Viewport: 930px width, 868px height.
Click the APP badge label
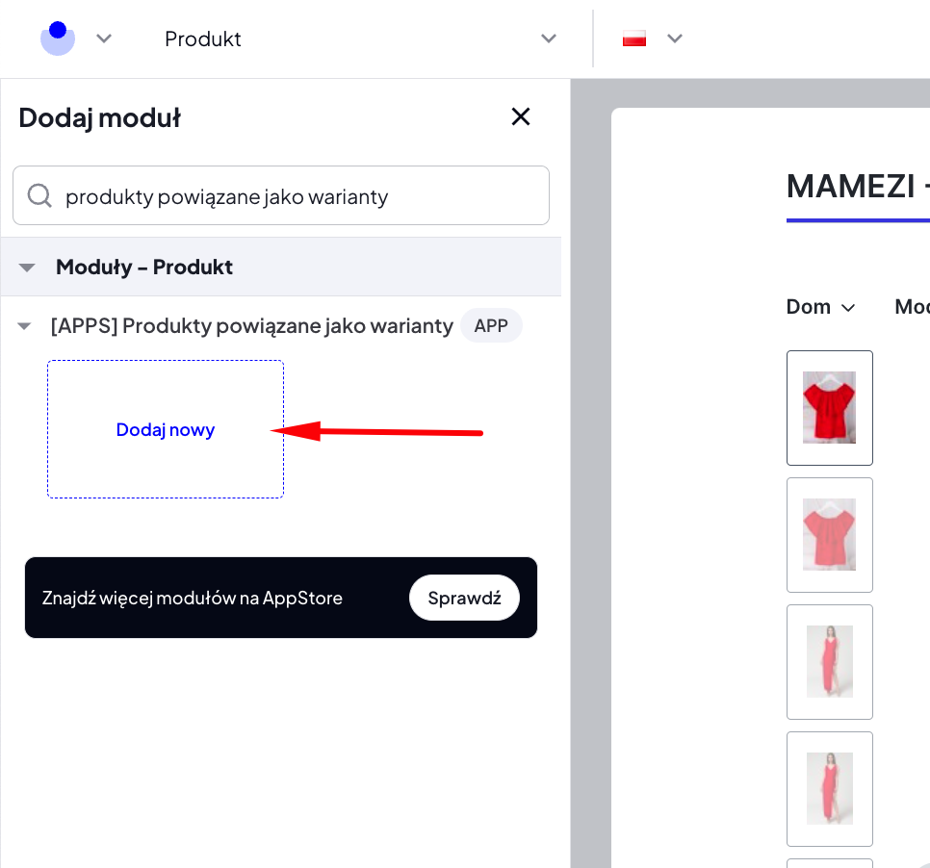491,325
